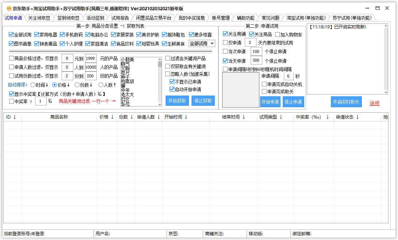Open the 说明 link
This screenshot has width=398, height=240.
[x=374, y=102]
